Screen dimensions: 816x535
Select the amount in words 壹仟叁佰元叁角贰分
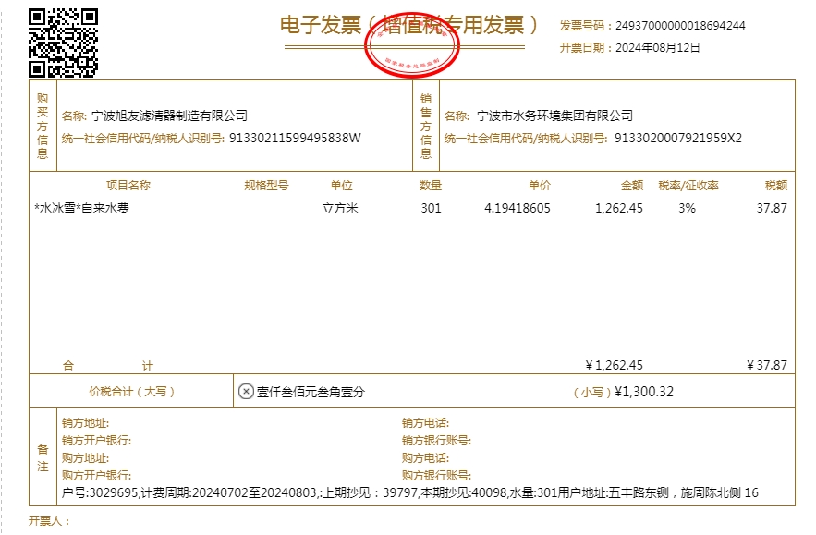tap(311, 392)
